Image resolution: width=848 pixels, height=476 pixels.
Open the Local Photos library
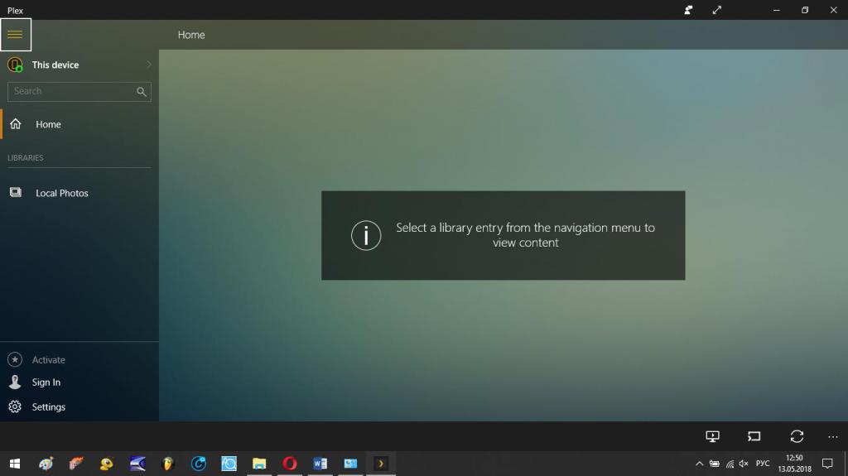click(x=79, y=193)
